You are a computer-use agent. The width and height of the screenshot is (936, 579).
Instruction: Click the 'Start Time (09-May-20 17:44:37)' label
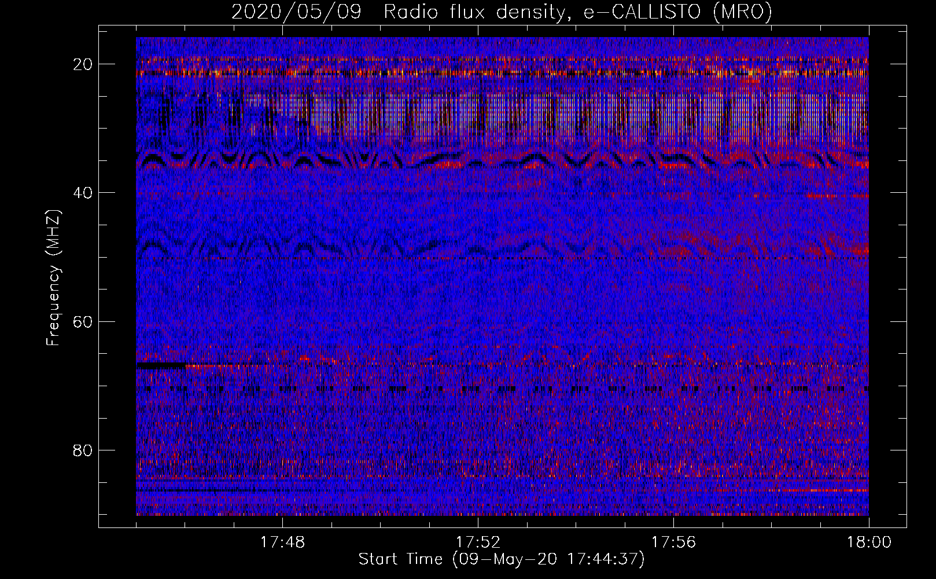(x=502, y=559)
